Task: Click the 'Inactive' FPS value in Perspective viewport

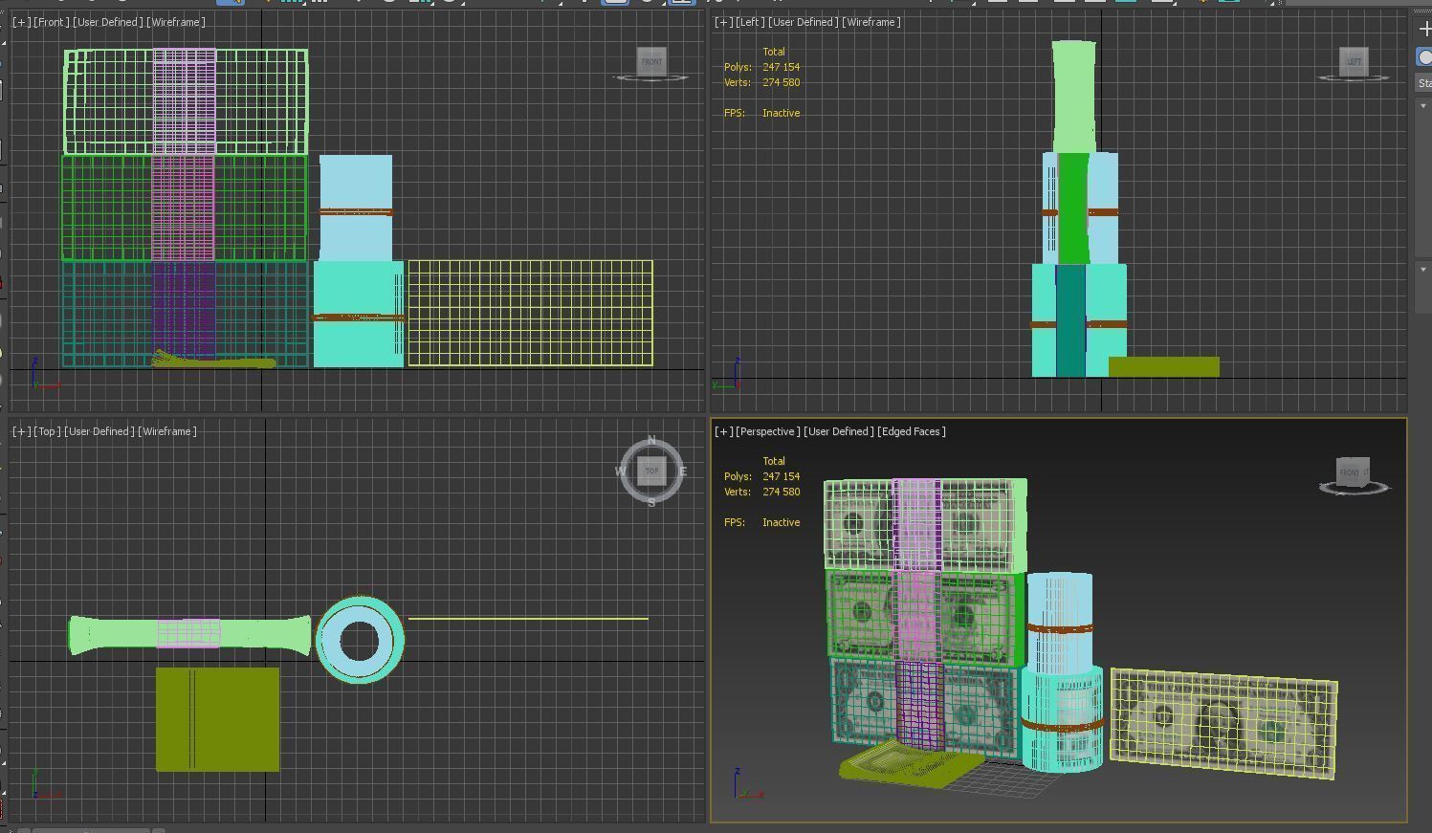Action: point(782,522)
